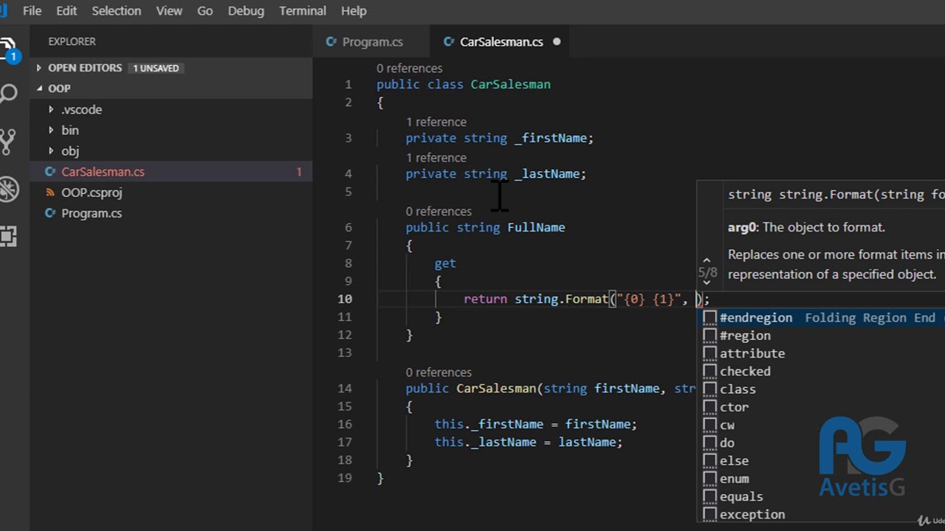945x531 pixels.
Task: Open the File menu
Action: click(32, 11)
